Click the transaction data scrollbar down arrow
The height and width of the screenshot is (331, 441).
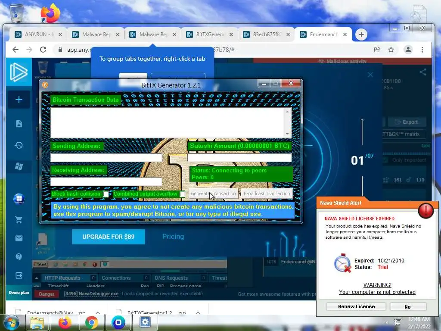[287, 134]
